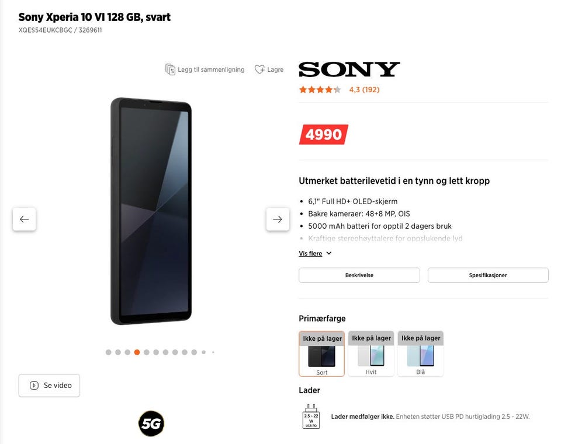Select the Sort color option
The image size is (561, 444).
321,354
